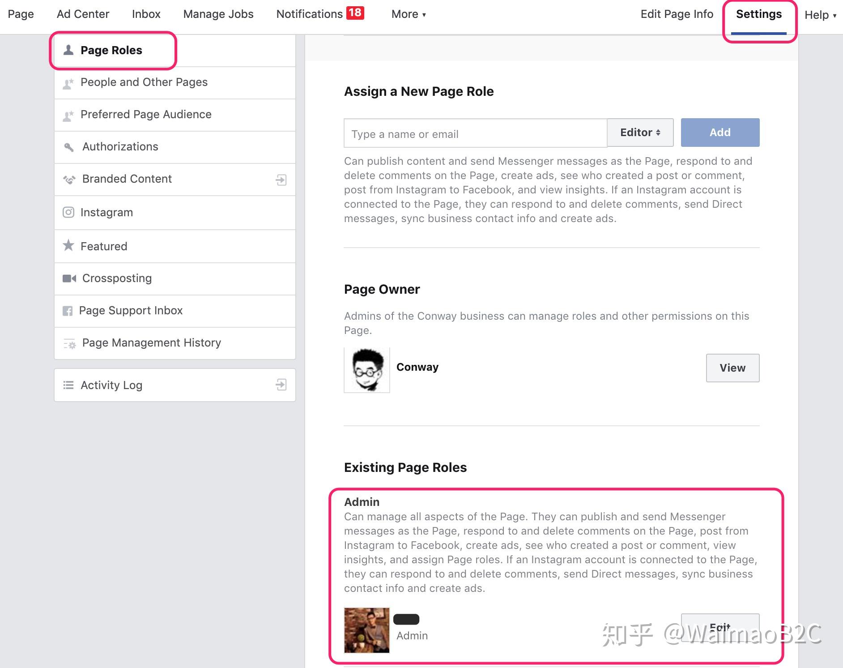Select Page Roles in sidebar

coord(175,51)
